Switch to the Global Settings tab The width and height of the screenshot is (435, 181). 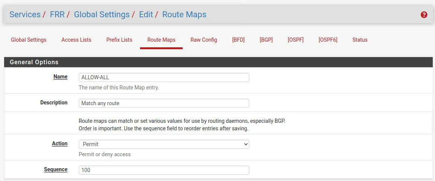[x=29, y=40]
